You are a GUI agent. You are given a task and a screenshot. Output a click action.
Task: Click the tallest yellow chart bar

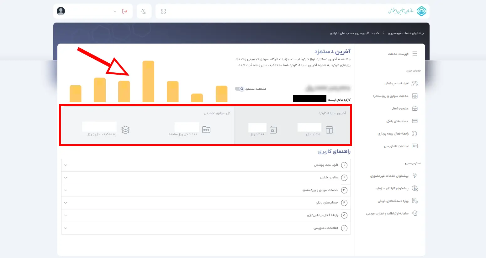(x=148, y=82)
